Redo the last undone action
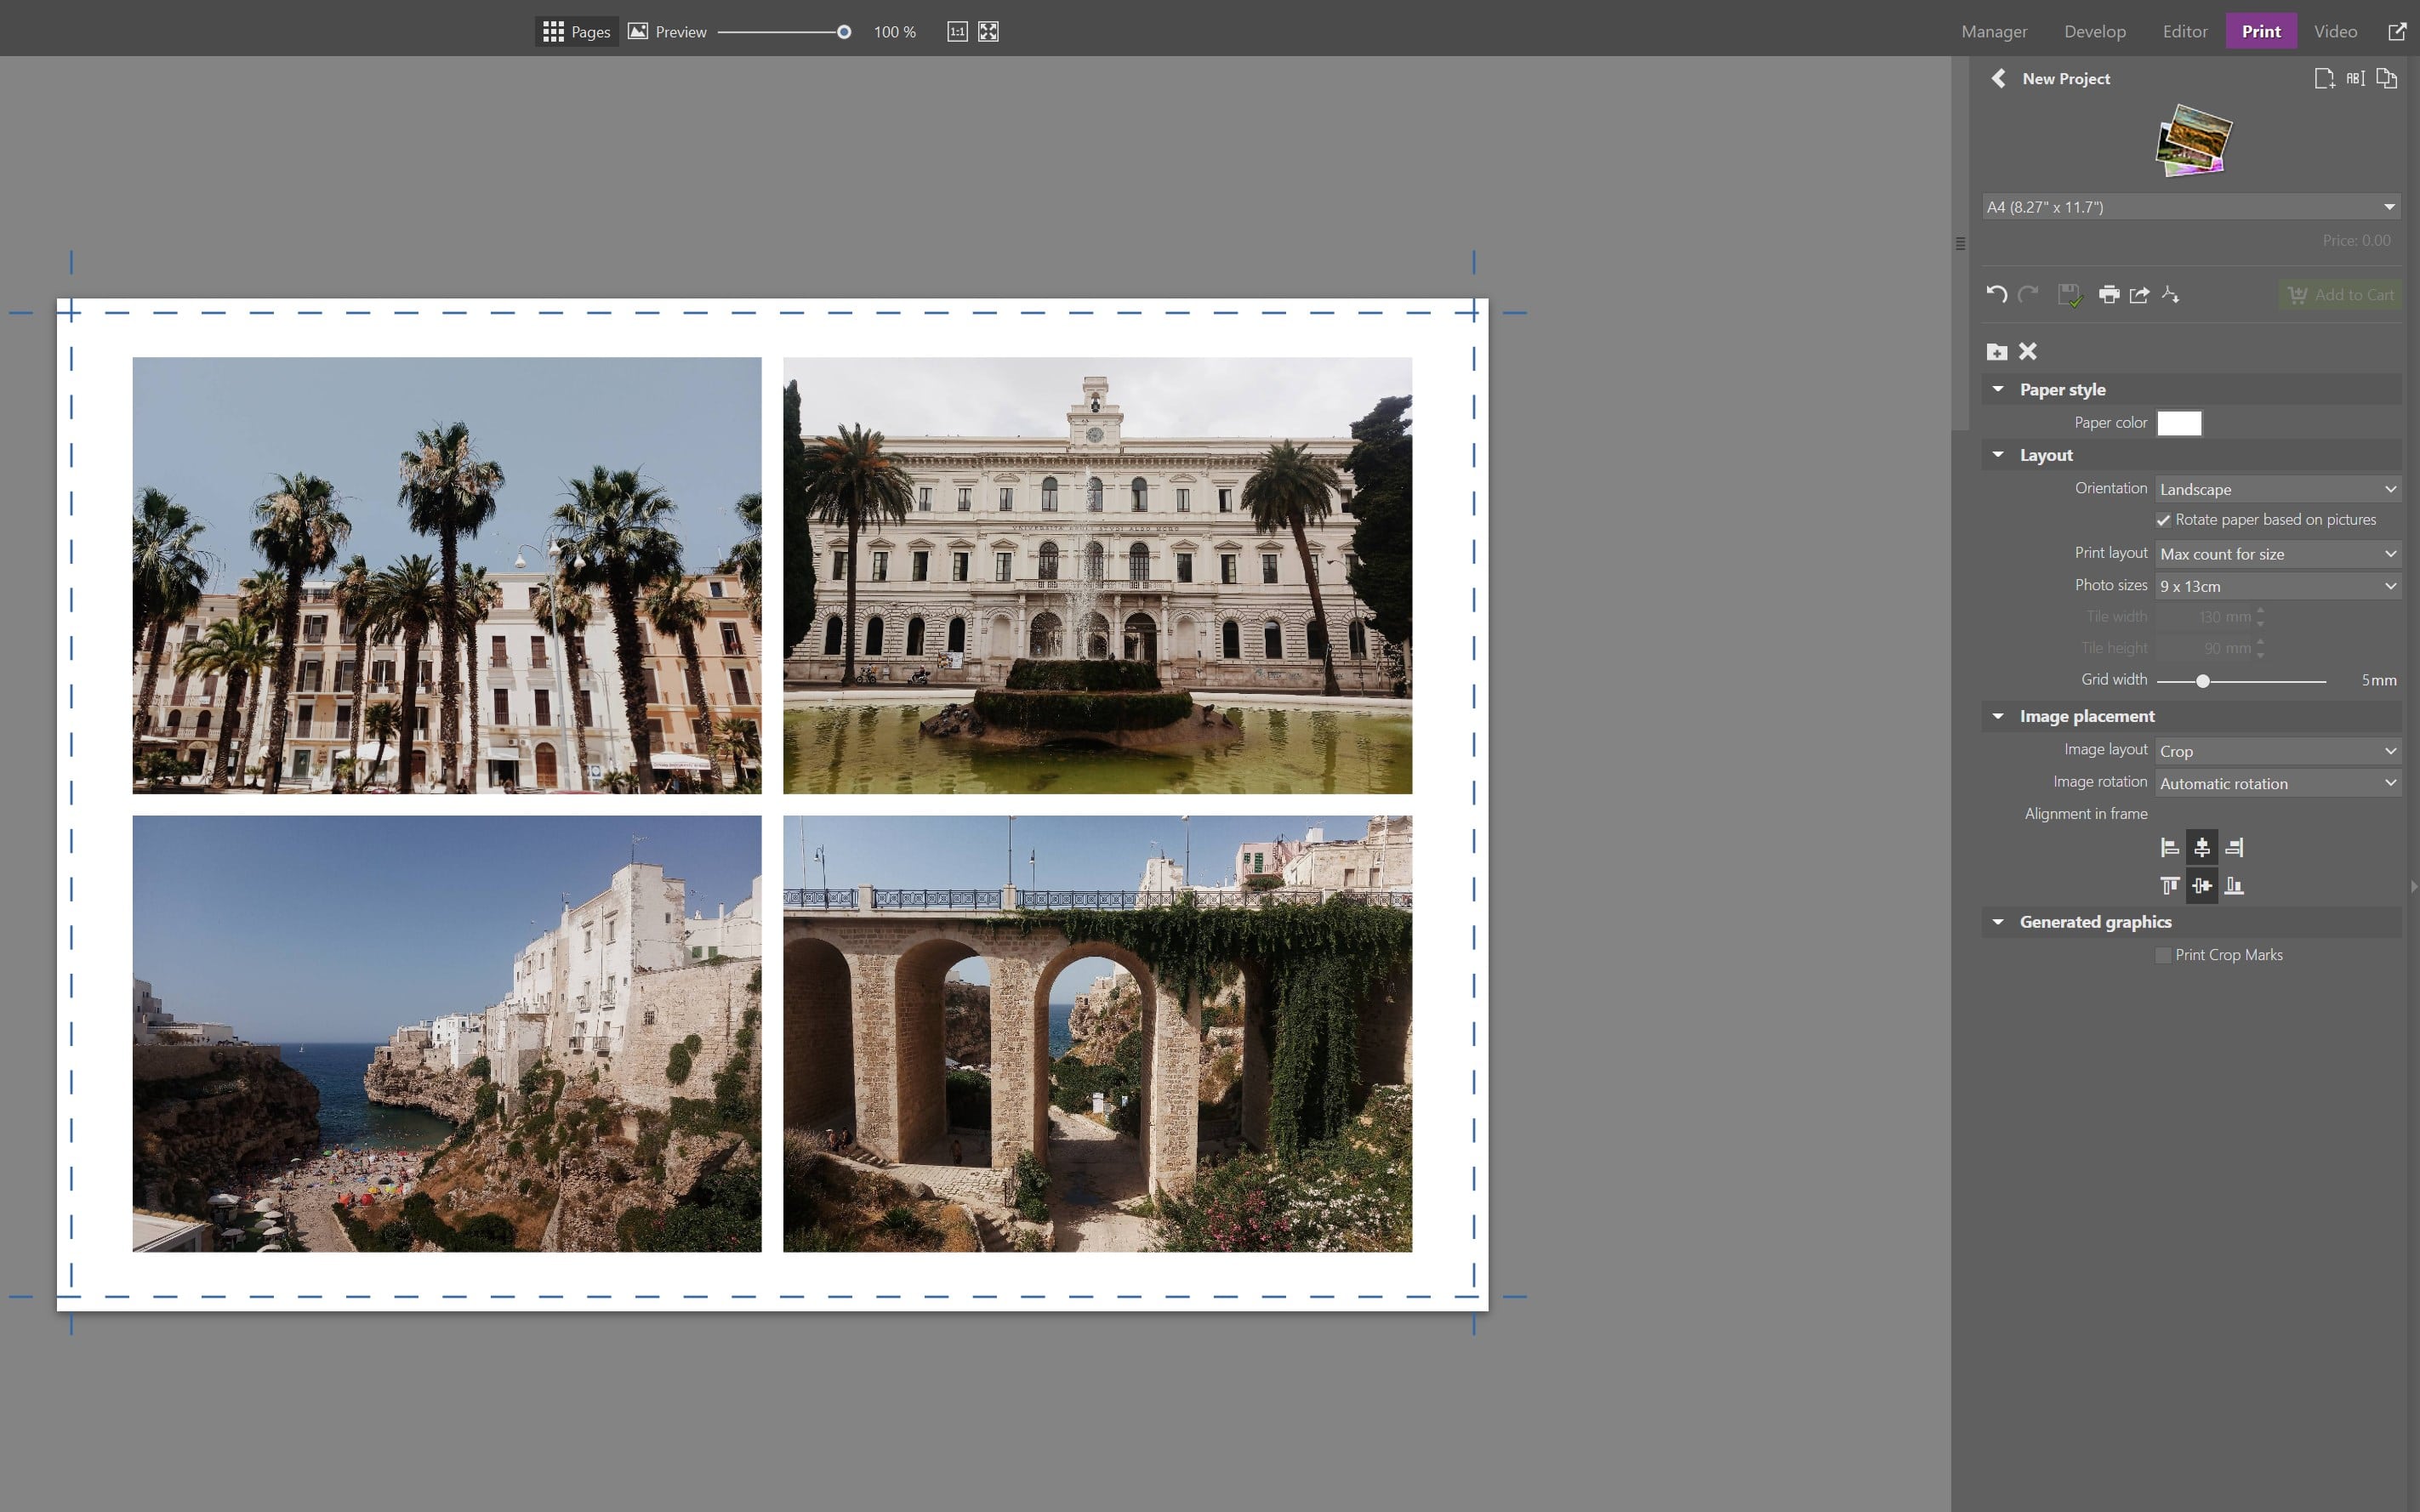The width and height of the screenshot is (2420, 1512). coord(2028,294)
